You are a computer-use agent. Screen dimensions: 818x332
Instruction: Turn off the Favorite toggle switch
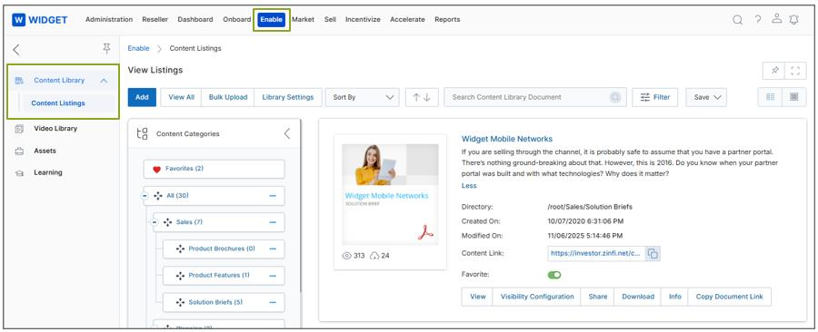(554, 275)
